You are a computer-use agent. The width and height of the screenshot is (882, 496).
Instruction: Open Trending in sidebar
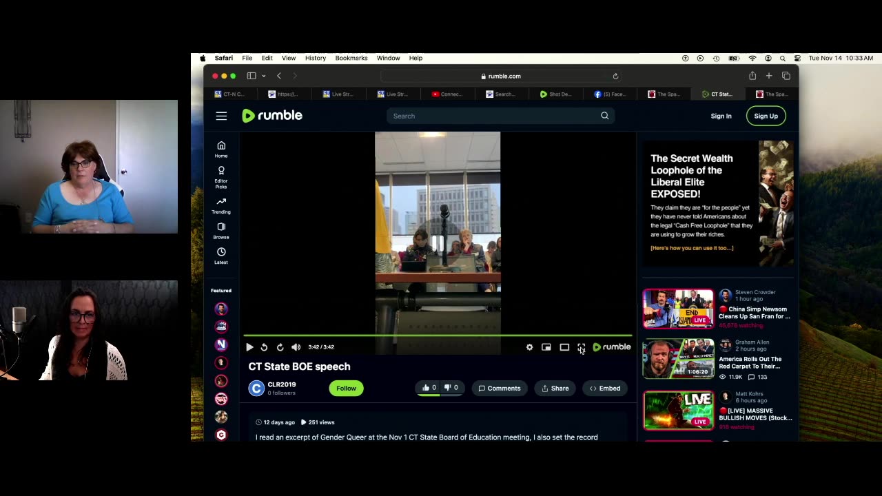click(x=221, y=205)
